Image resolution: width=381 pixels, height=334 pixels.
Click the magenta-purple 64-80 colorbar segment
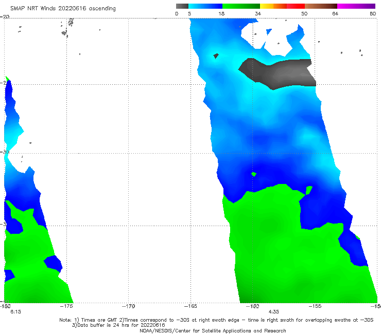(x=356, y=6)
